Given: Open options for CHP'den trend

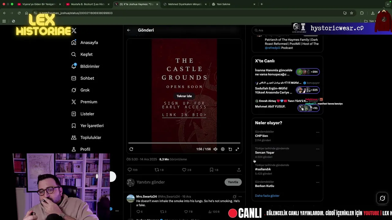Looking at the screenshot, I should pyautogui.click(x=318, y=132).
